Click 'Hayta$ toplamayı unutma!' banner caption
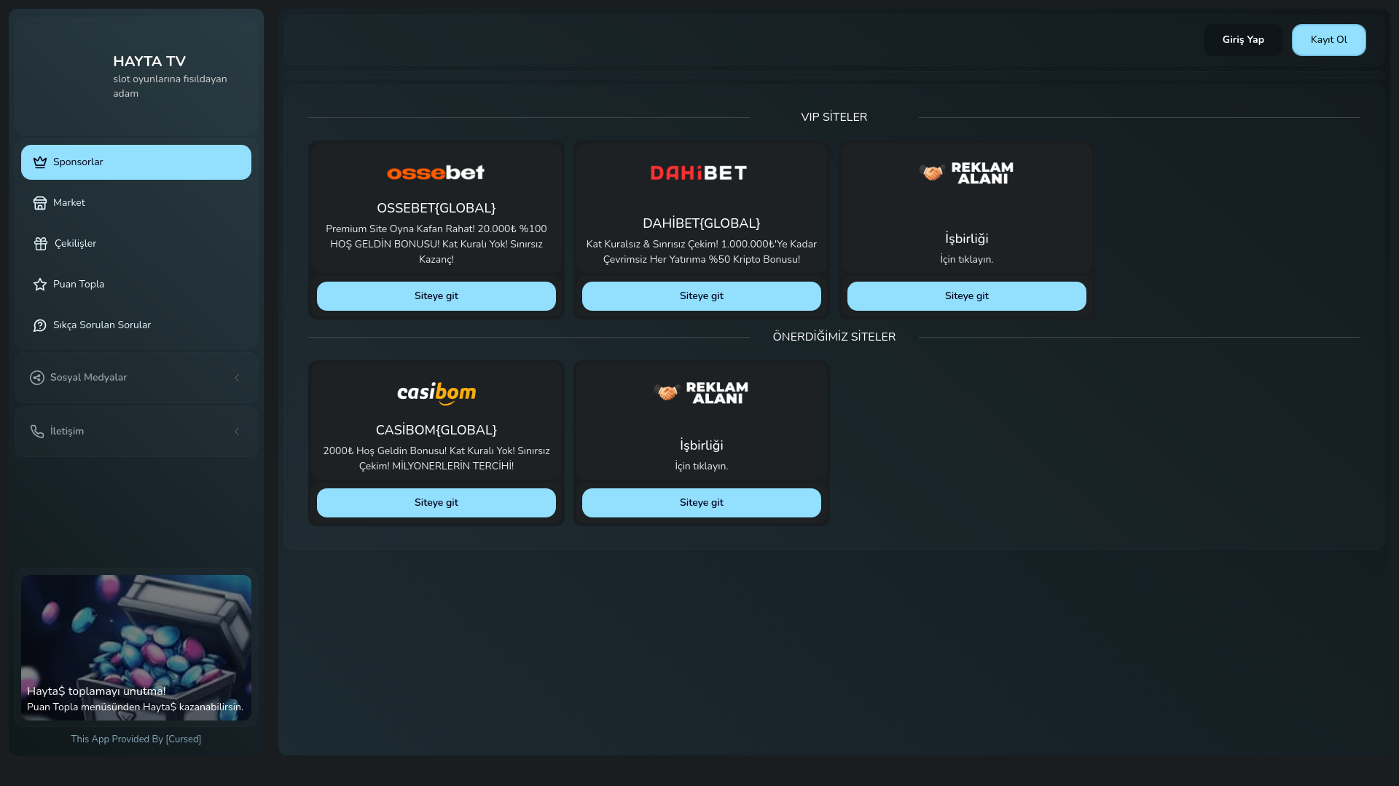 96,691
